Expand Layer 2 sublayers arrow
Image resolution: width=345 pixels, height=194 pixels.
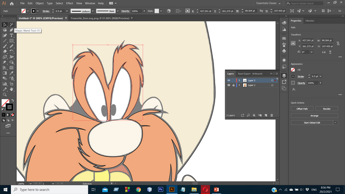(239, 80)
